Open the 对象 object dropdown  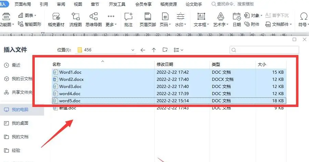pos(253,15)
